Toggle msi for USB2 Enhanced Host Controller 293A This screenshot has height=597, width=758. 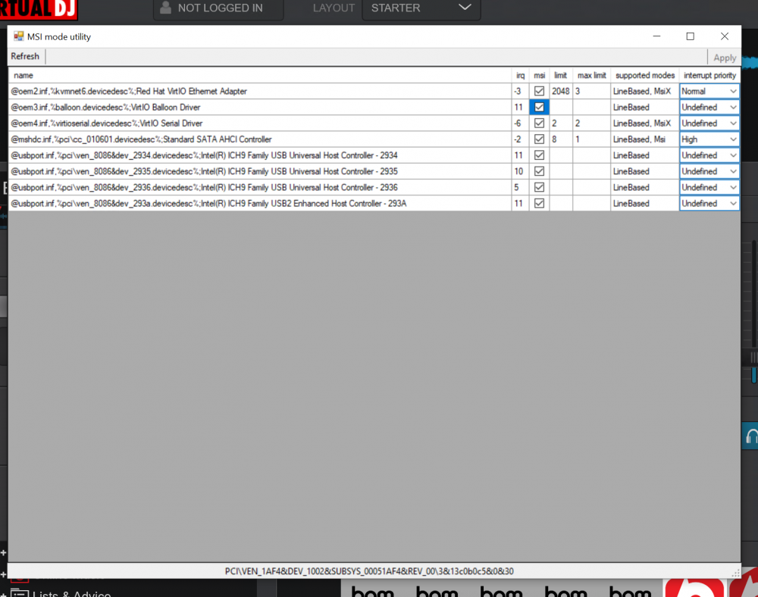(539, 203)
